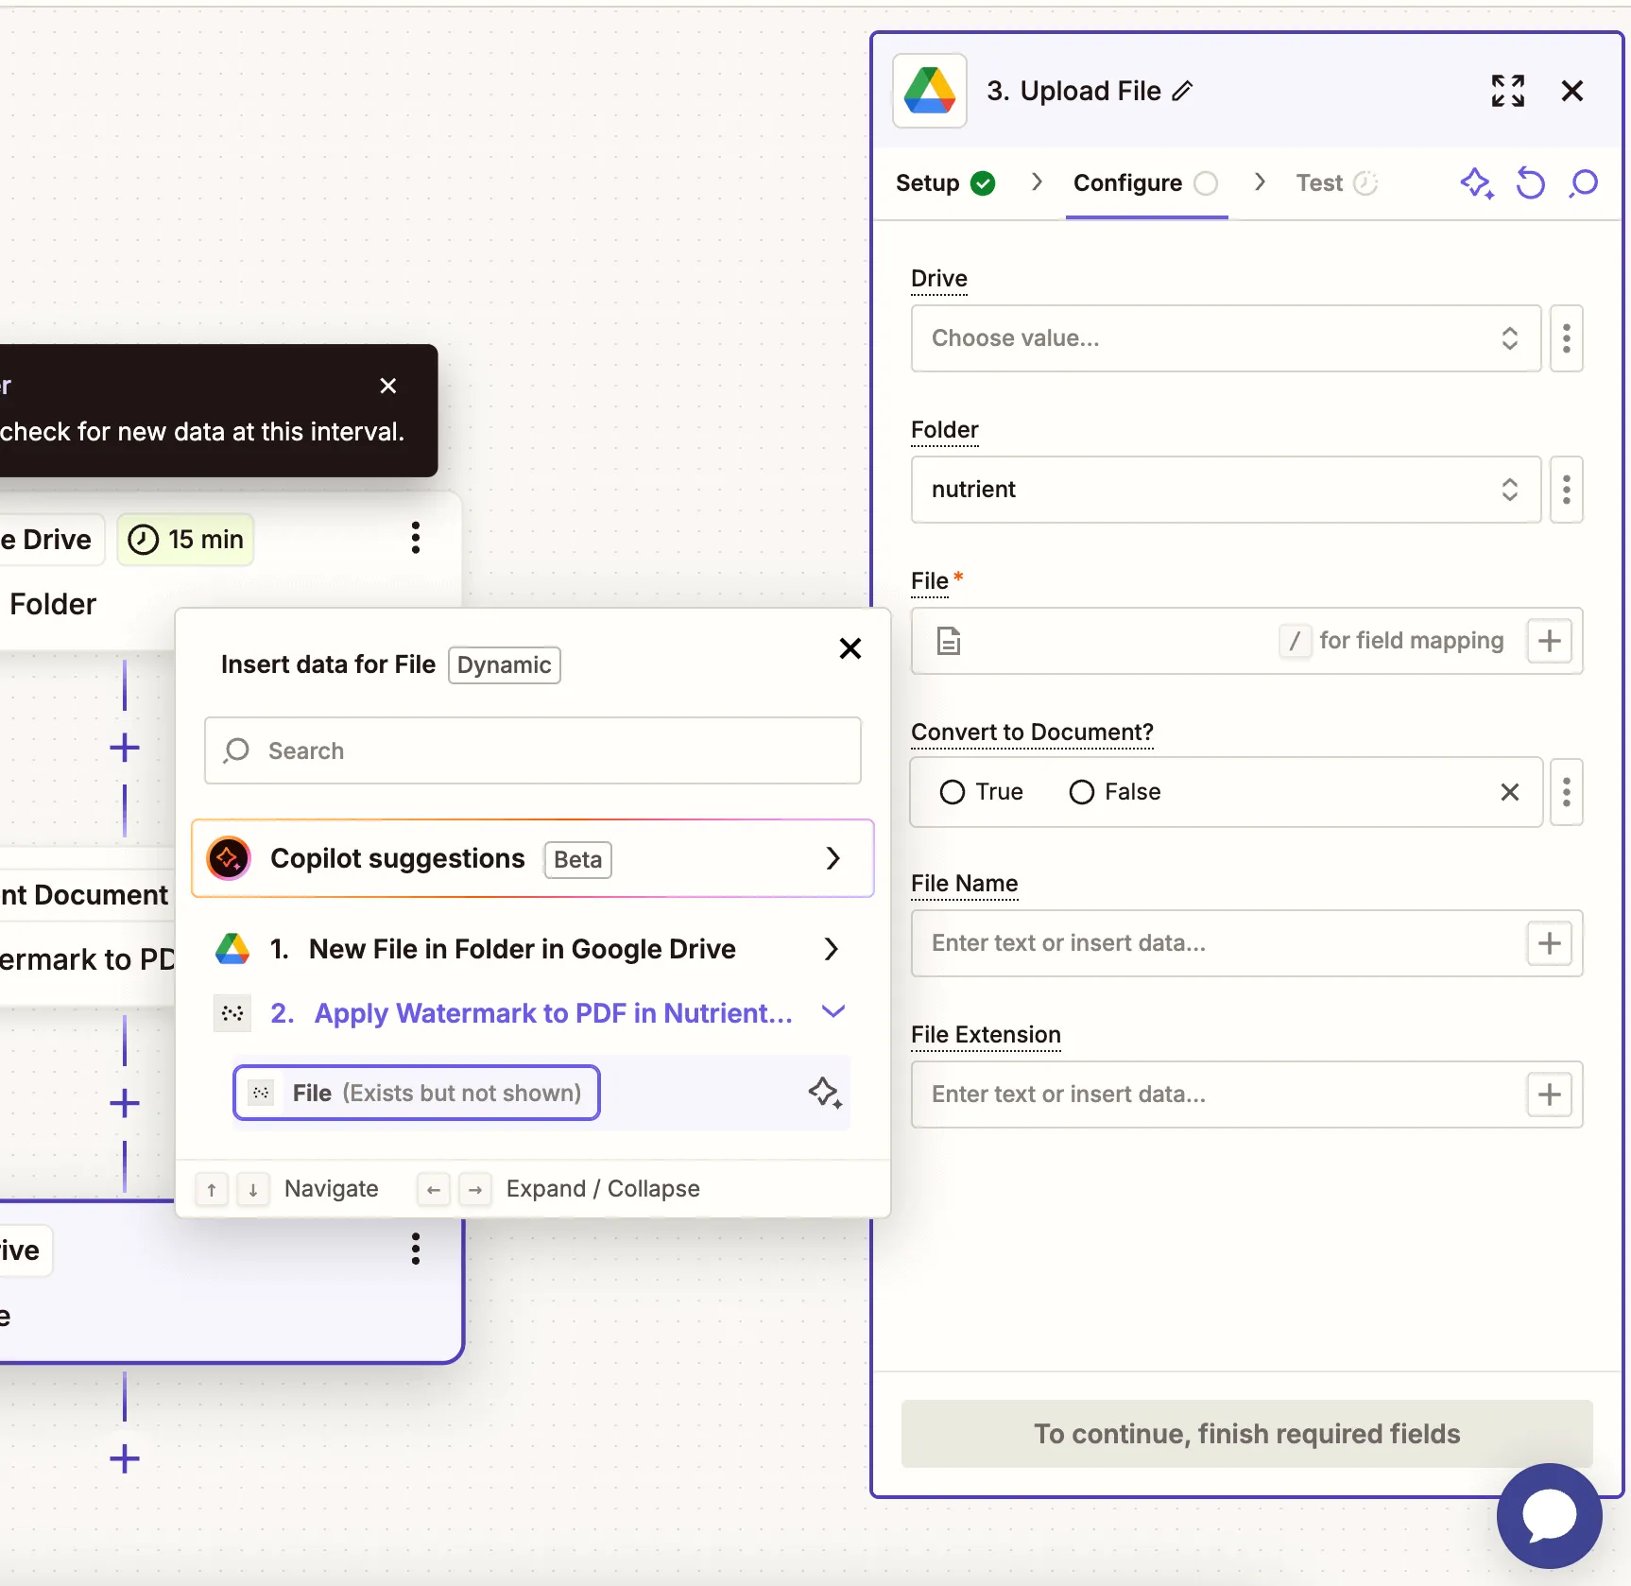Click the Search field in Insert data dialog
1631x1586 pixels.
coord(532,750)
